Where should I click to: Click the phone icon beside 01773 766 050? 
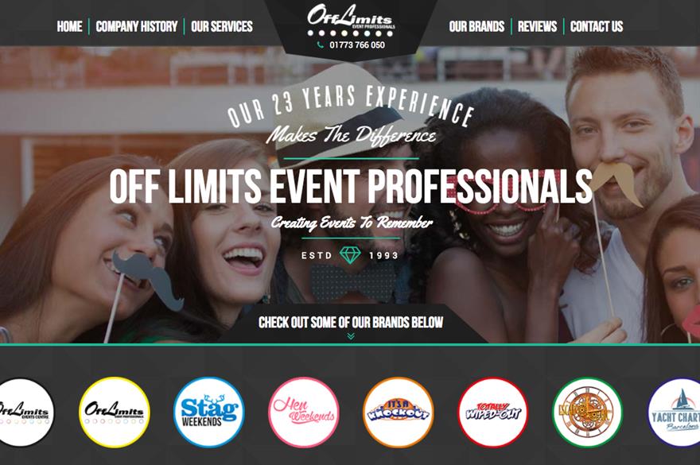click(x=320, y=45)
